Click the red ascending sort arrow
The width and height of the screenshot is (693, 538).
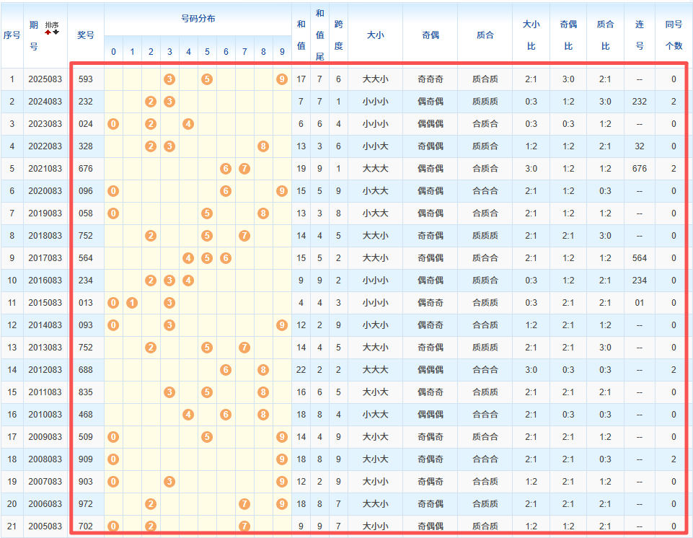pyautogui.click(x=48, y=32)
